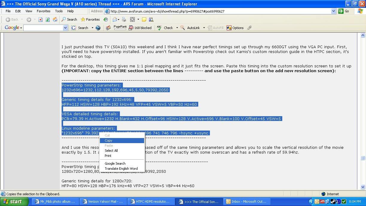Choose Print from the context menu

point(122,156)
